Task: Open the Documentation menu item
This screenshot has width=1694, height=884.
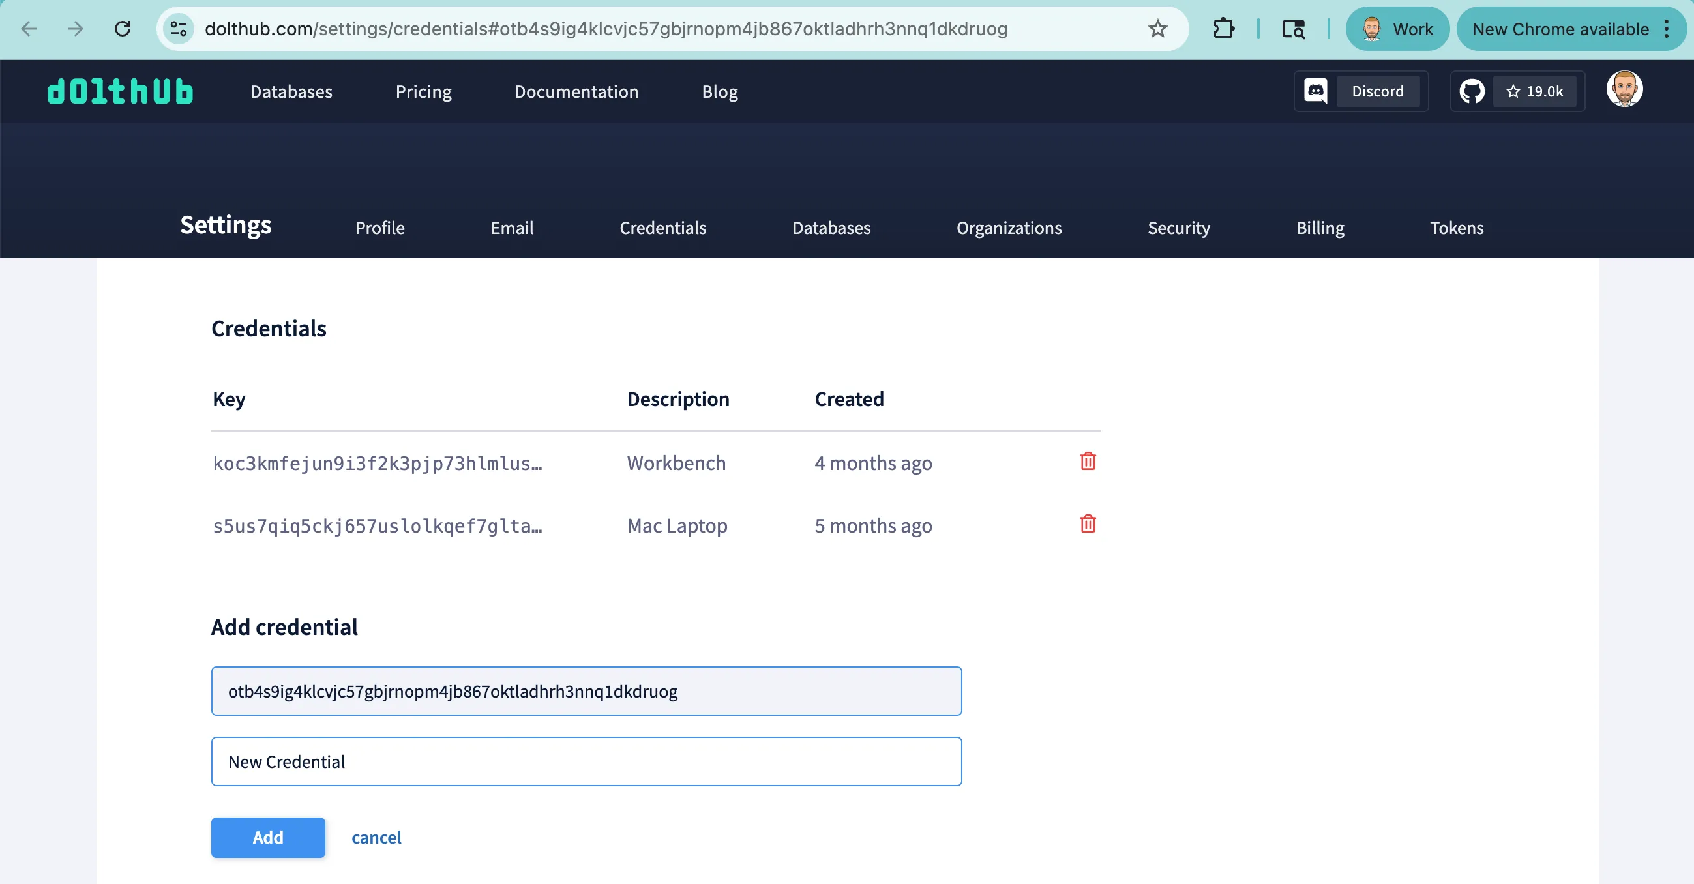Action: pyautogui.click(x=576, y=91)
